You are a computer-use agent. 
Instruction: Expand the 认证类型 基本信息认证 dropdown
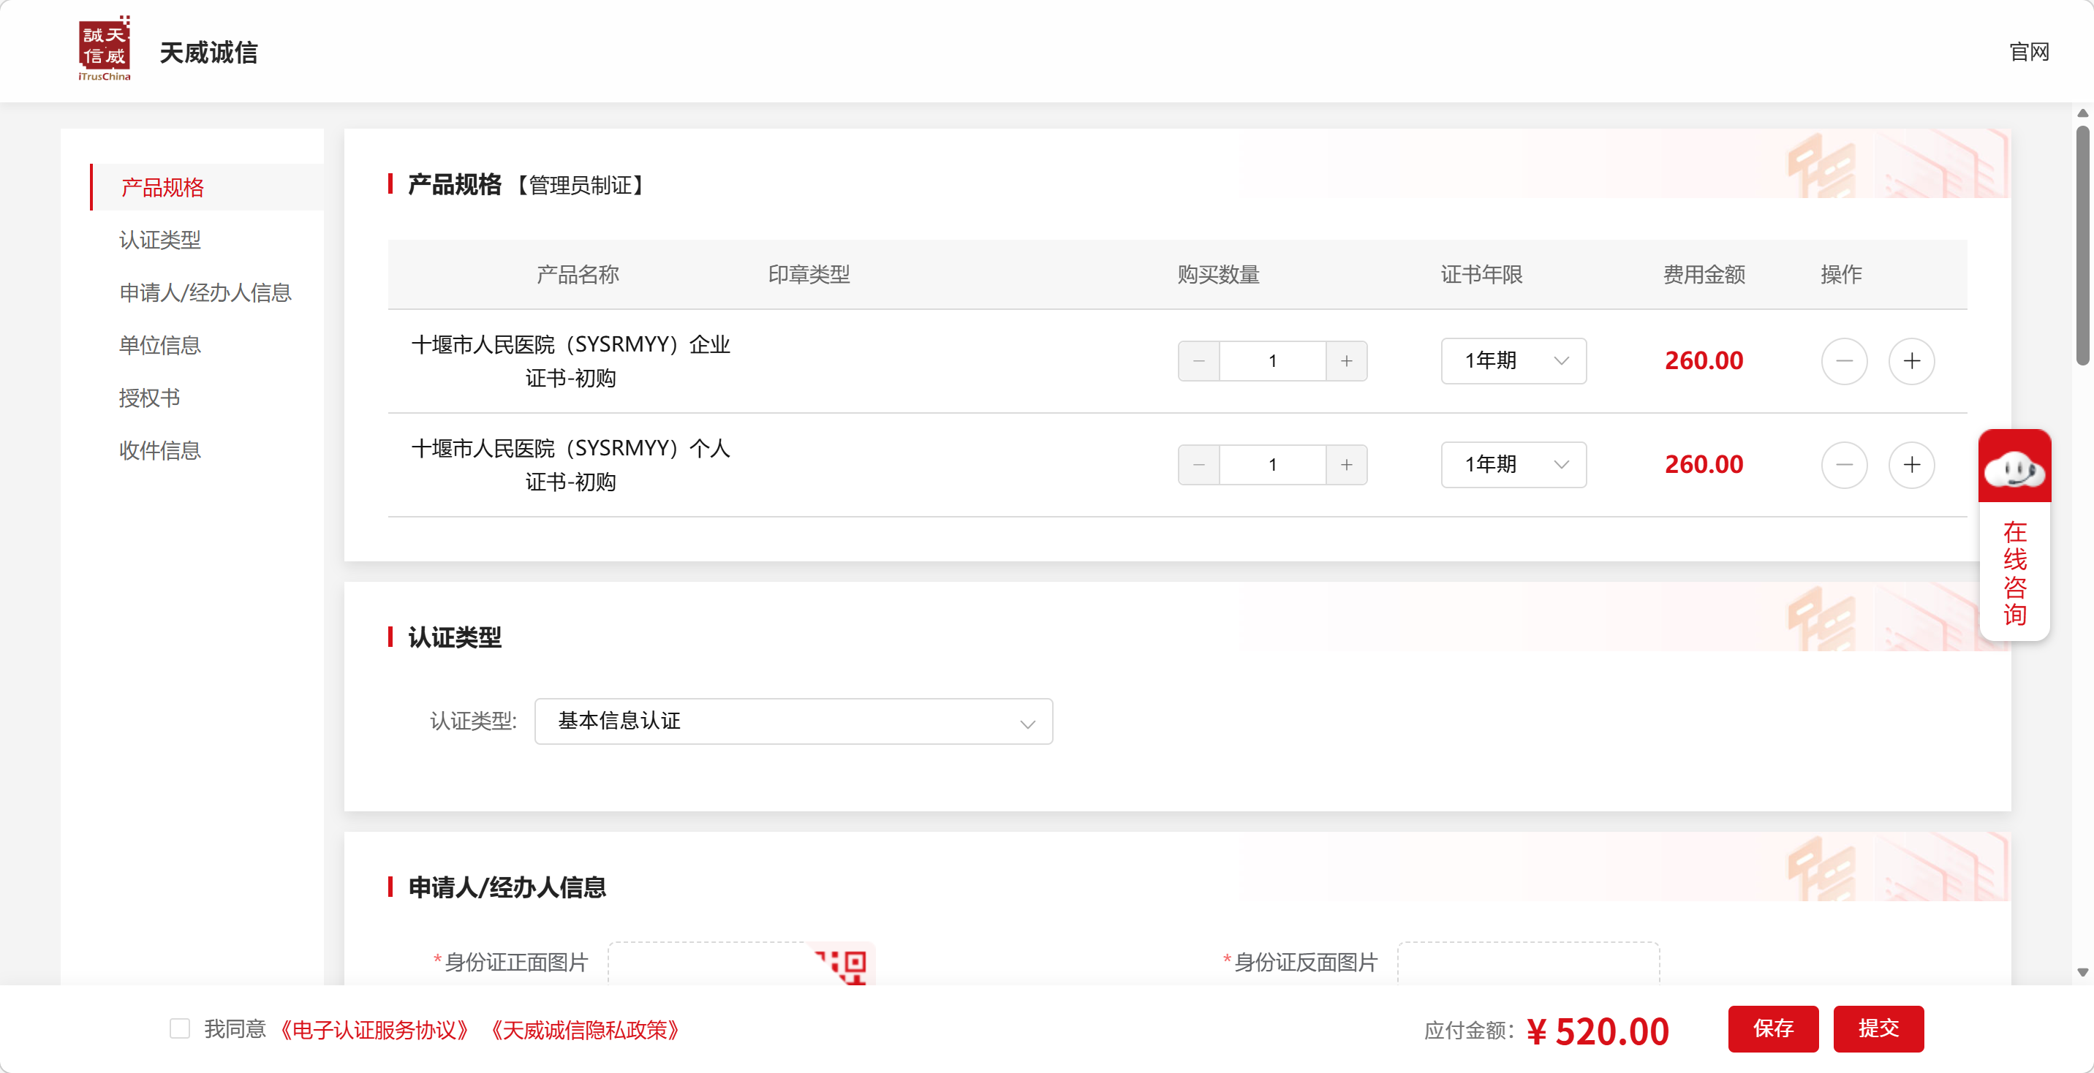tap(793, 721)
